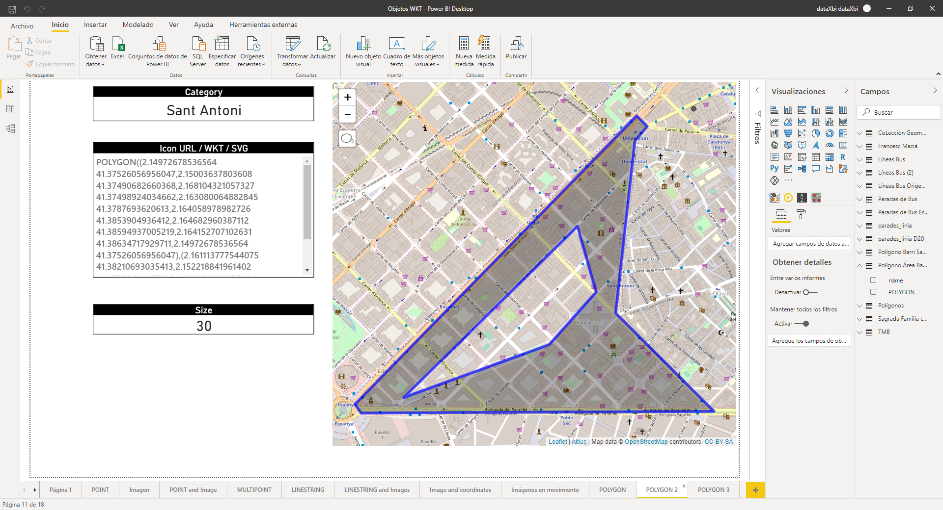
Task: Check the name field checkbox
Action: click(x=873, y=280)
